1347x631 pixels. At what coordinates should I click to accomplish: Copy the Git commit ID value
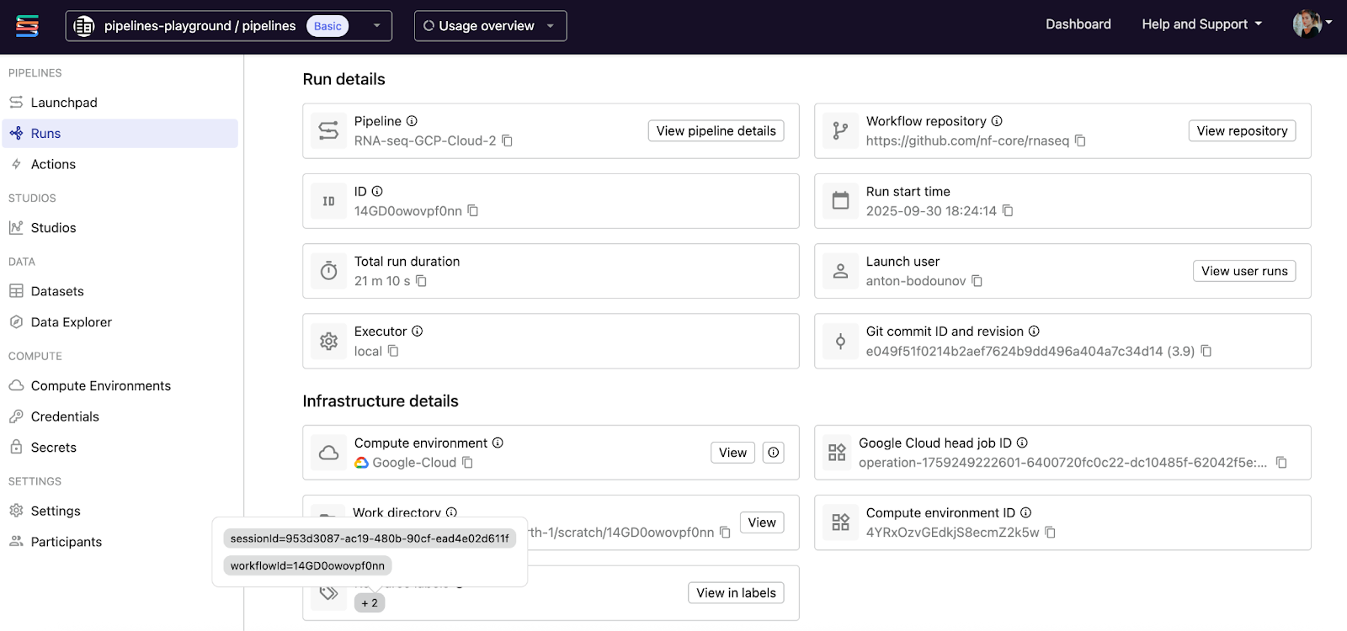[1206, 351]
